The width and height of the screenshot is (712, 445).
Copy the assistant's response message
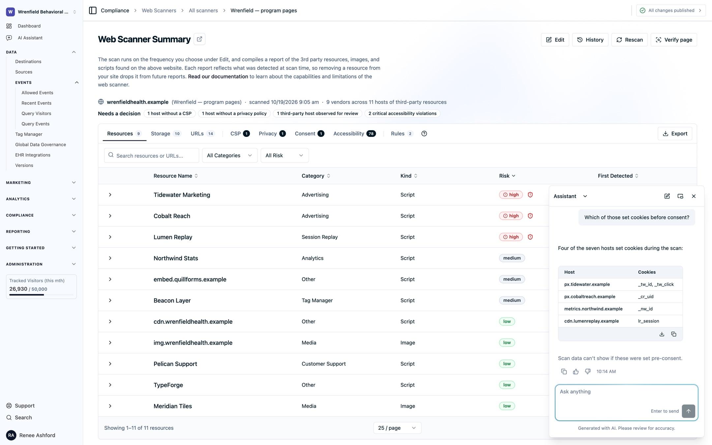(564, 371)
